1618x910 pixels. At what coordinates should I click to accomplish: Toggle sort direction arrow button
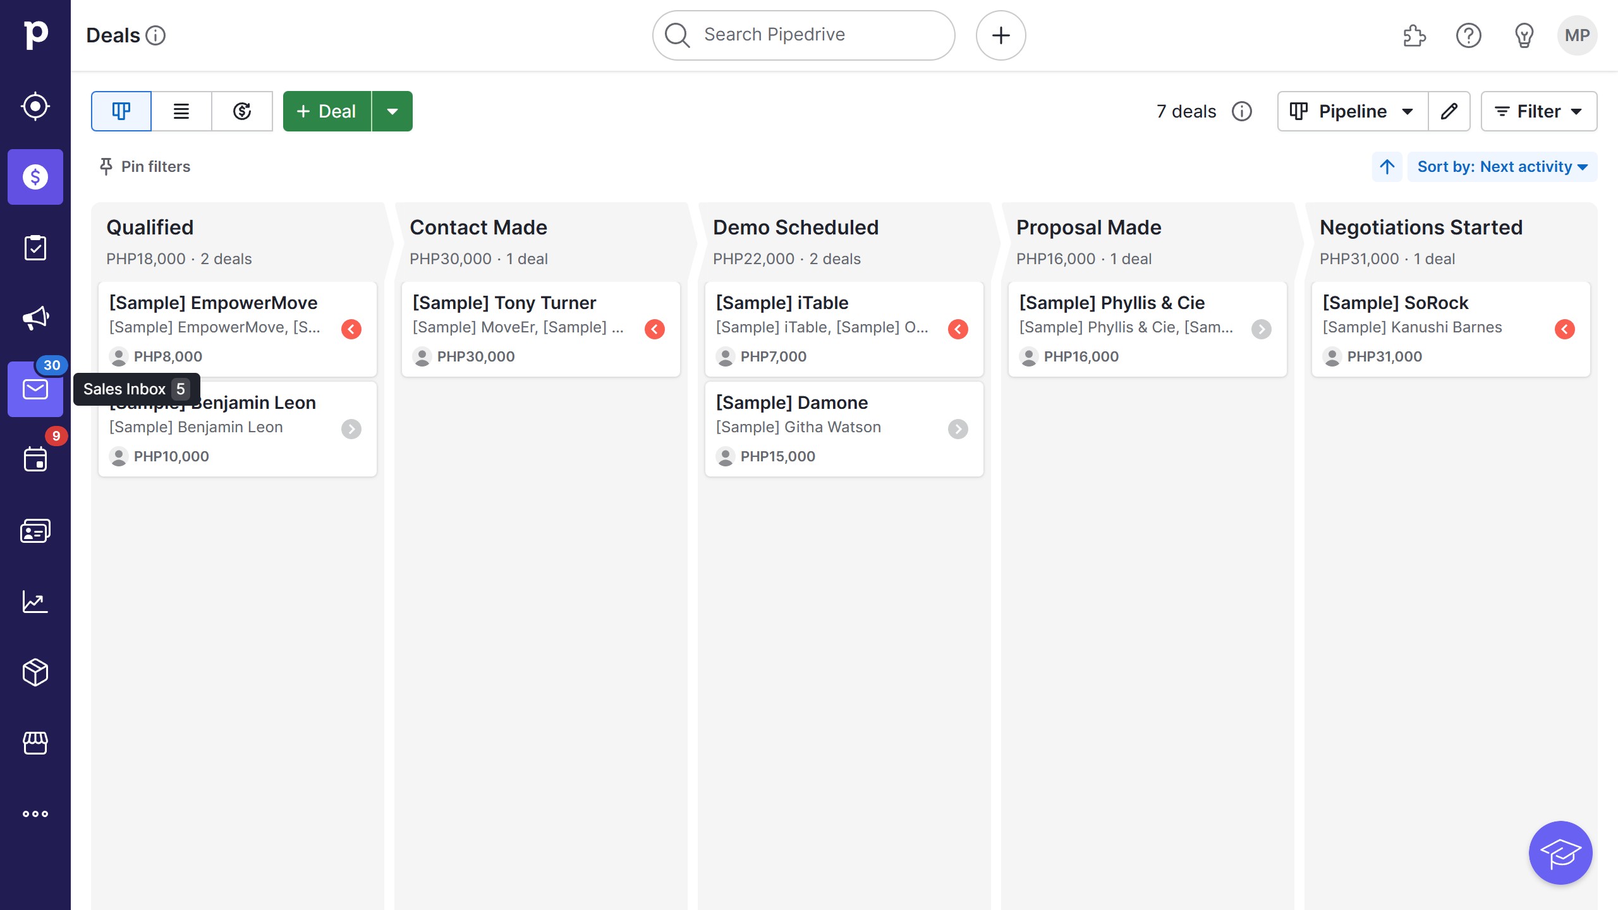click(x=1387, y=167)
